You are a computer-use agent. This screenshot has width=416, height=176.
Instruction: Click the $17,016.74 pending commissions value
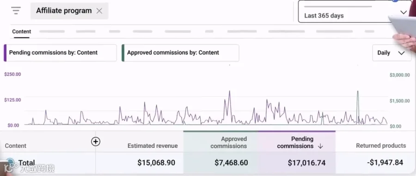click(x=307, y=163)
